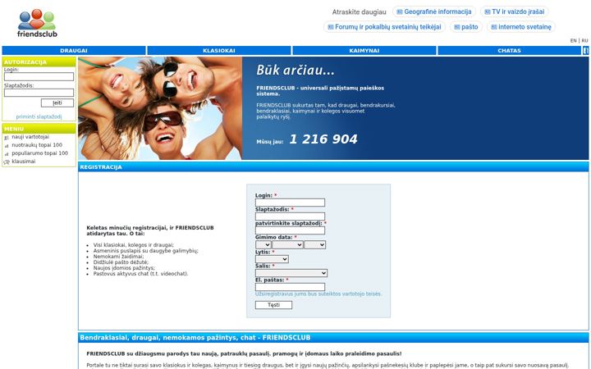This screenshot has width=591, height=369.
Task: Focus the El. paštas email field
Action: click(x=290, y=287)
